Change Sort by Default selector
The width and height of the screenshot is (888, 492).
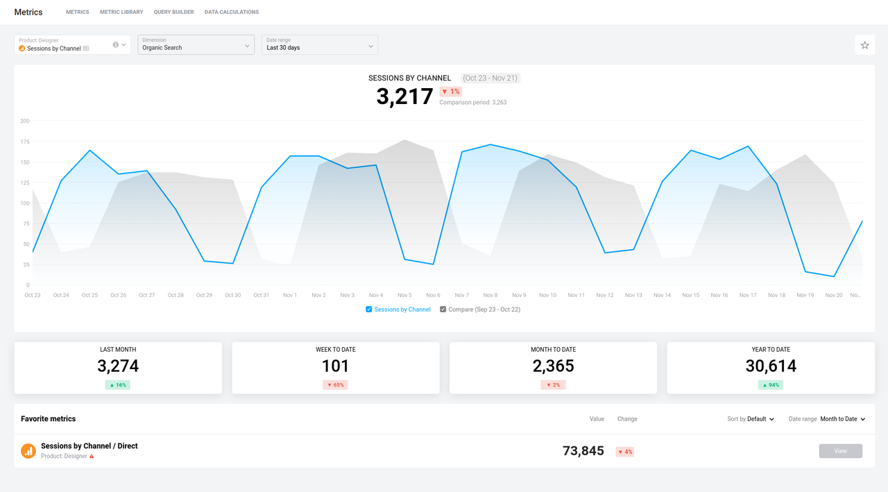(x=751, y=418)
